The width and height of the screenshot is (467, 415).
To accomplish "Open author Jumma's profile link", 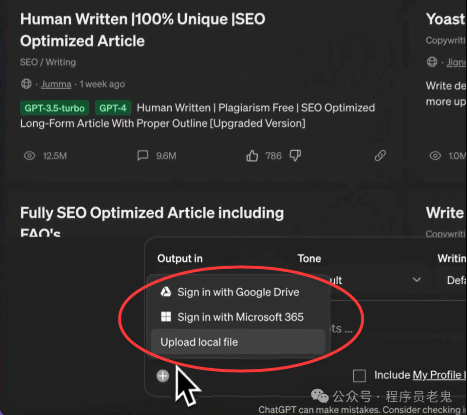I will coord(56,84).
